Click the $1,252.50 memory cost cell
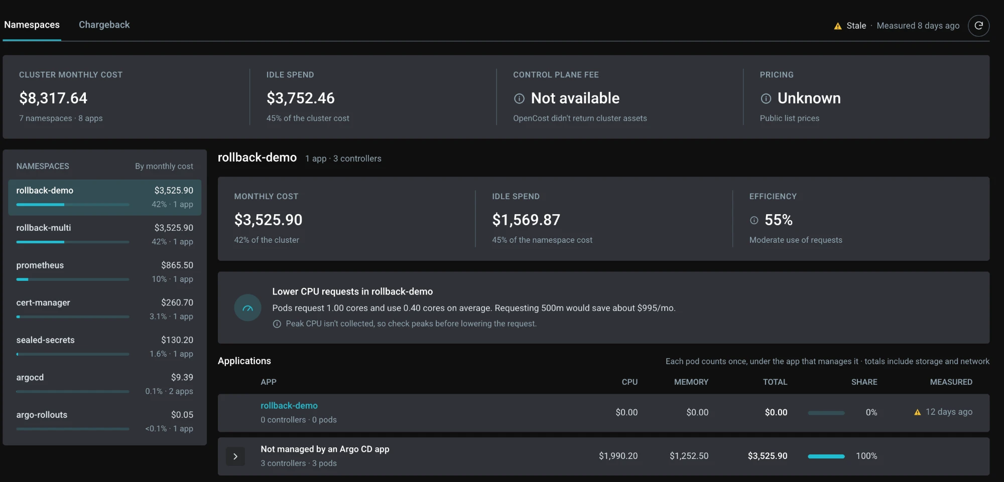Image resolution: width=1004 pixels, height=482 pixels. (x=689, y=456)
